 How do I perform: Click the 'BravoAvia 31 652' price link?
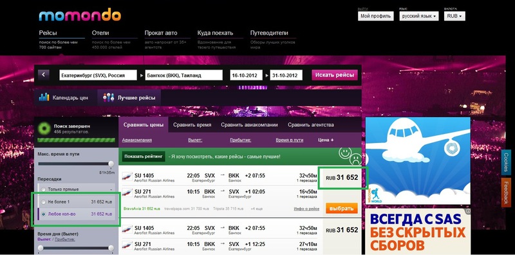[142, 209]
